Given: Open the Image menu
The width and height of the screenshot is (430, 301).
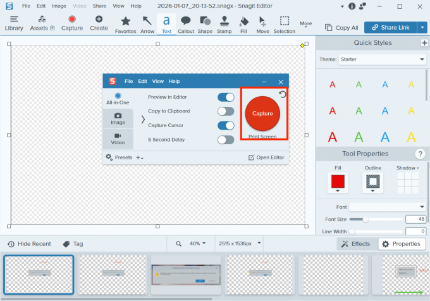Looking at the screenshot, I should coord(59,6).
